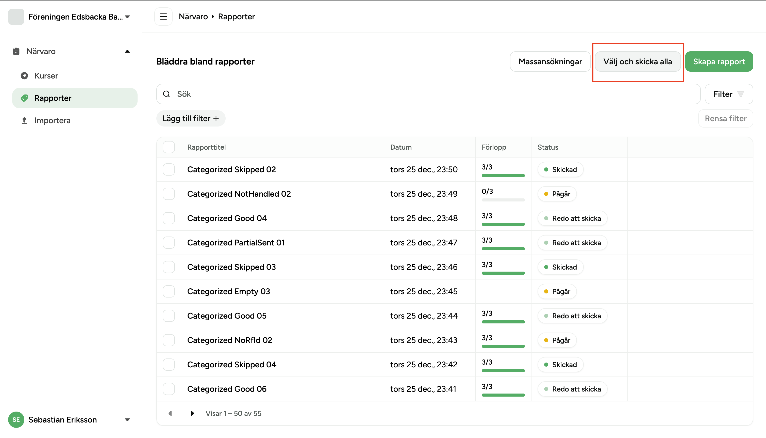Click the plus icon in Lägg till filter
Screen dimensions: 766x438
(216, 119)
